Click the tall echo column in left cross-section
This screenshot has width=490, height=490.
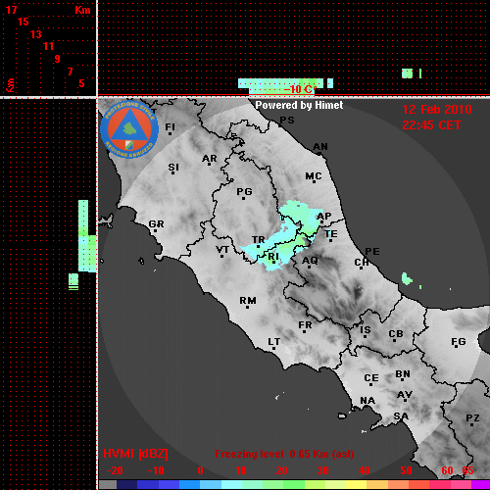tap(83, 235)
